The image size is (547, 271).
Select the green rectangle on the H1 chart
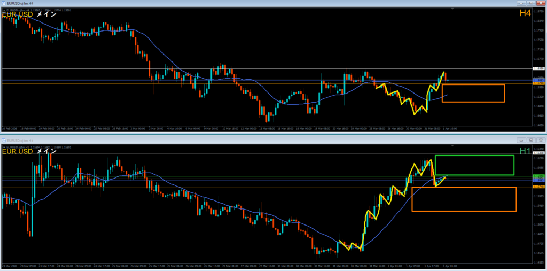point(474,156)
